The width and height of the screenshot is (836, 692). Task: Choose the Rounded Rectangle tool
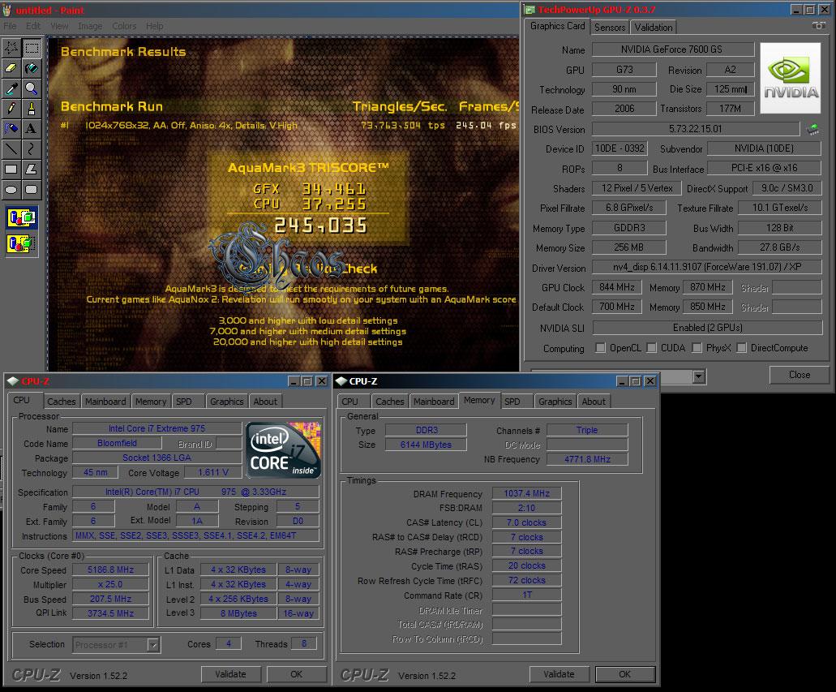click(x=32, y=190)
